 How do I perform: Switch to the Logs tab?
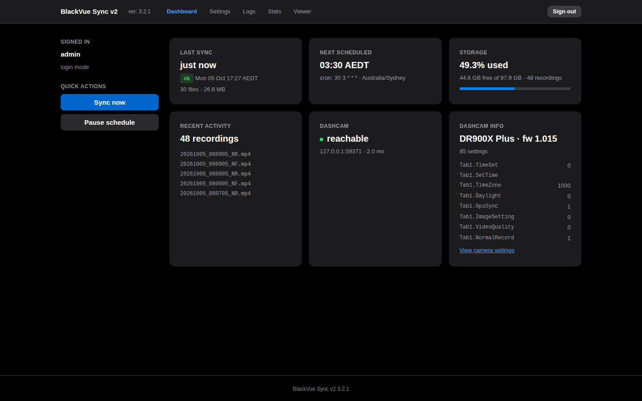coord(249,12)
